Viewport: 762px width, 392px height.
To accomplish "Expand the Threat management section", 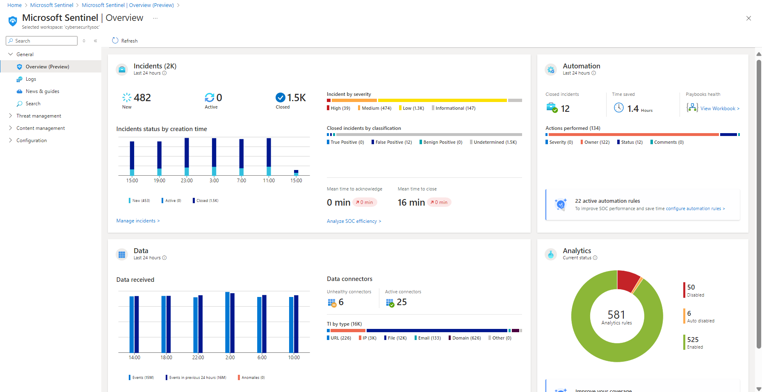I will pos(11,116).
